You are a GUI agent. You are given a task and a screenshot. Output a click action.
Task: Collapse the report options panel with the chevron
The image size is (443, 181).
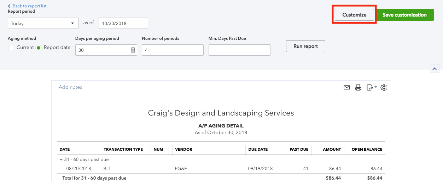pos(435,69)
